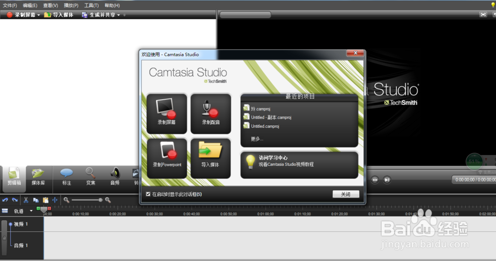496x261 pixels.
Task: Click the fast forward playback button
Action: click(375, 180)
